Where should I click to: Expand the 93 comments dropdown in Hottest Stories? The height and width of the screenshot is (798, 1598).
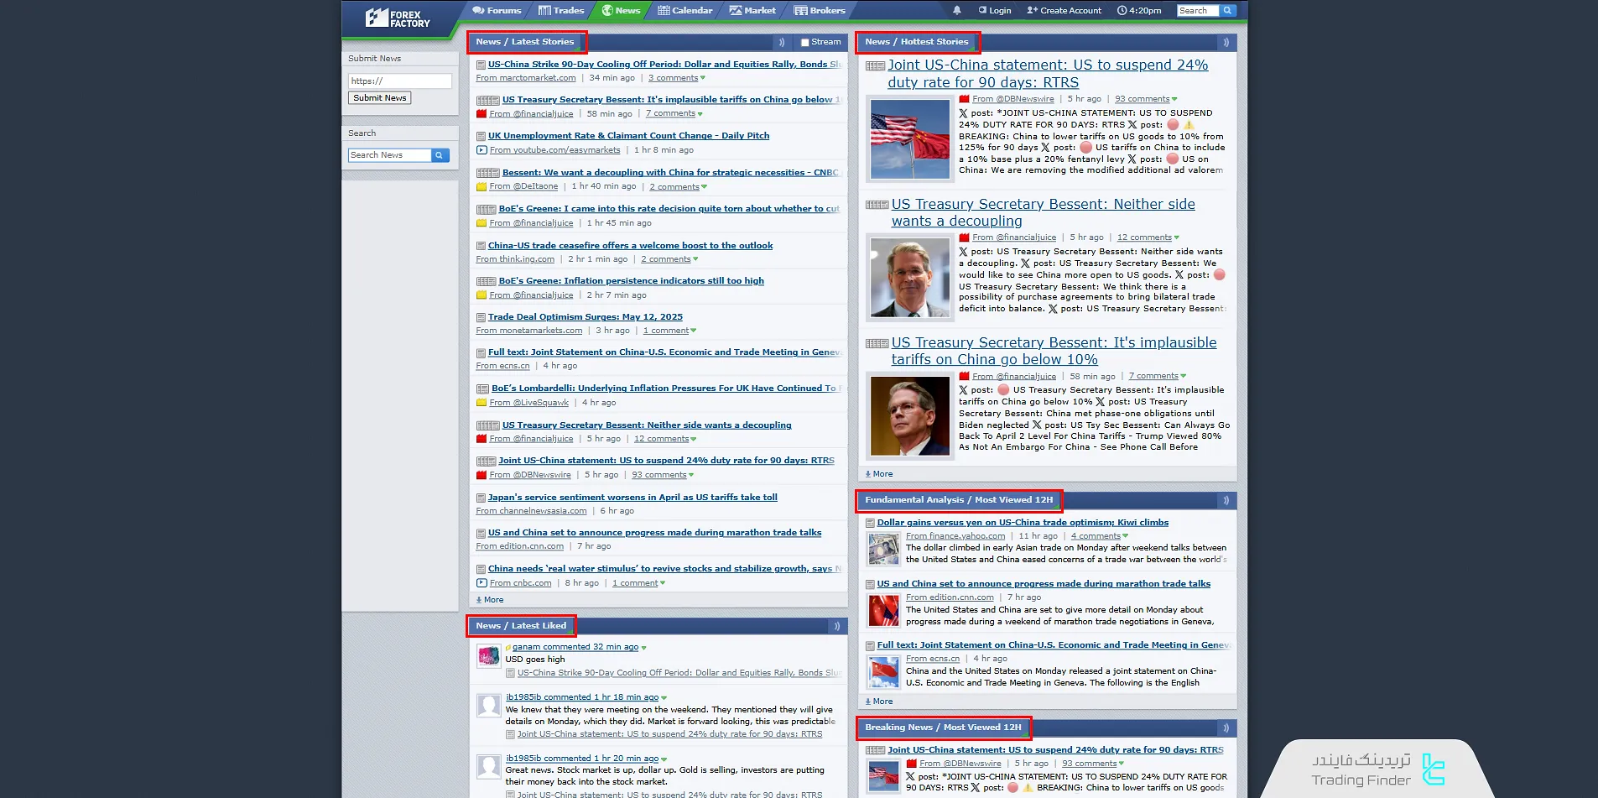pyautogui.click(x=1174, y=99)
